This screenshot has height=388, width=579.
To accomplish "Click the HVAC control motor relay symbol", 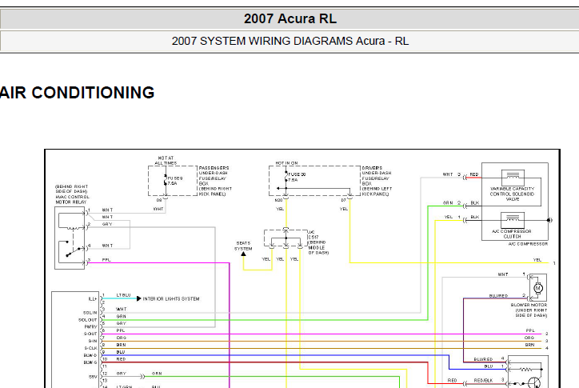I will [x=70, y=238].
